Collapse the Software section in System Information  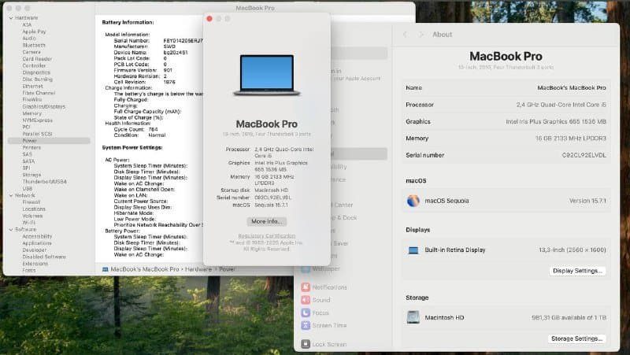(x=11, y=230)
